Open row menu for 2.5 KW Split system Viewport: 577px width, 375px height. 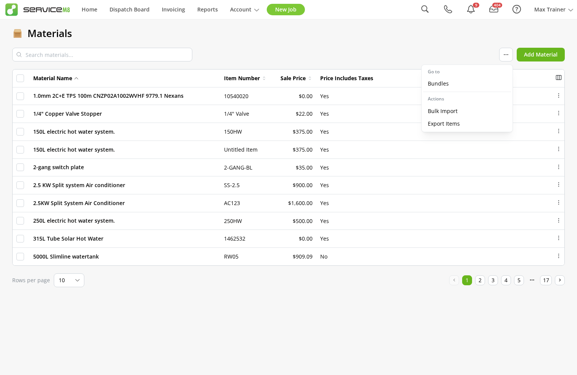(559, 184)
